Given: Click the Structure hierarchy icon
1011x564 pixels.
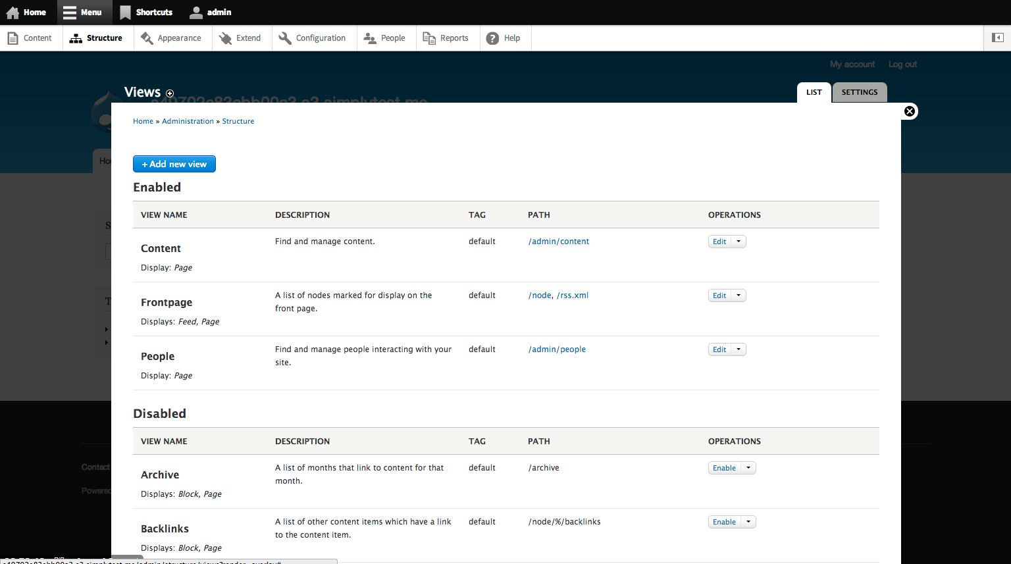Looking at the screenshot, I should click(x=76, y=38).
